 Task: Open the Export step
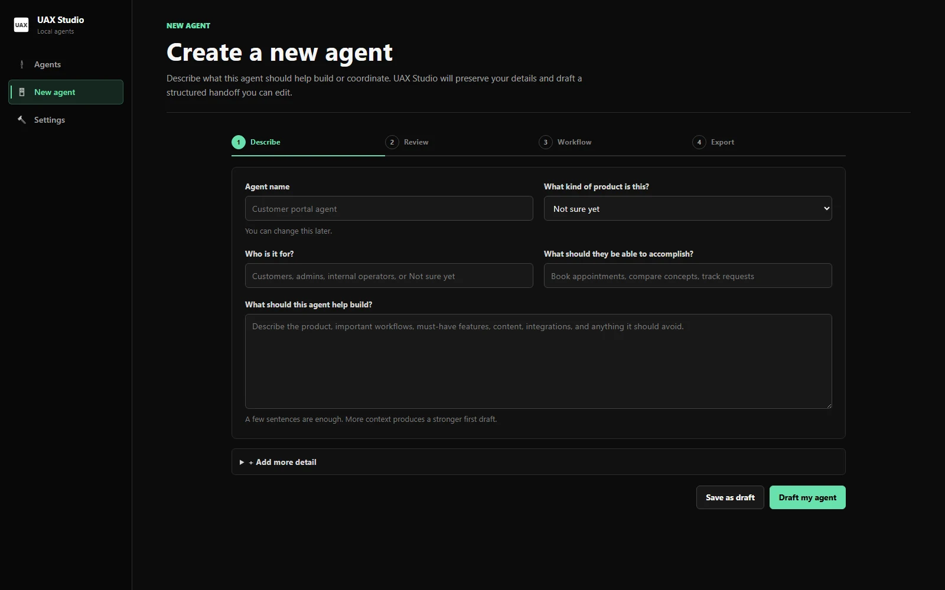(x=768, y=142)
